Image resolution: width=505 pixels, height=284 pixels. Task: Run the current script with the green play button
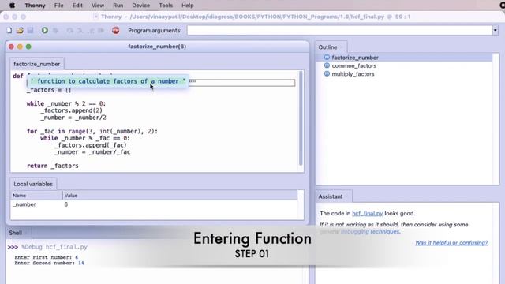[45, 30]
